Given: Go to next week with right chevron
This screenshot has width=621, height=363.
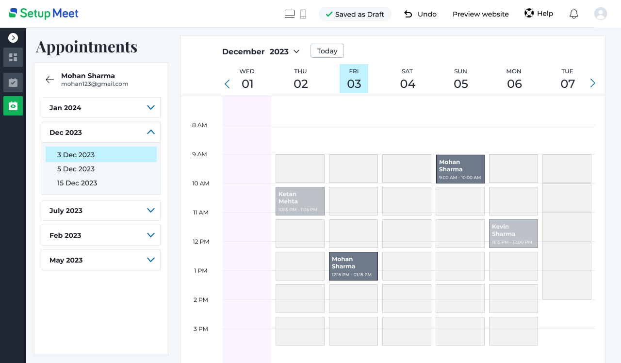Looking at the screenshot, I should tap(592, 83).
